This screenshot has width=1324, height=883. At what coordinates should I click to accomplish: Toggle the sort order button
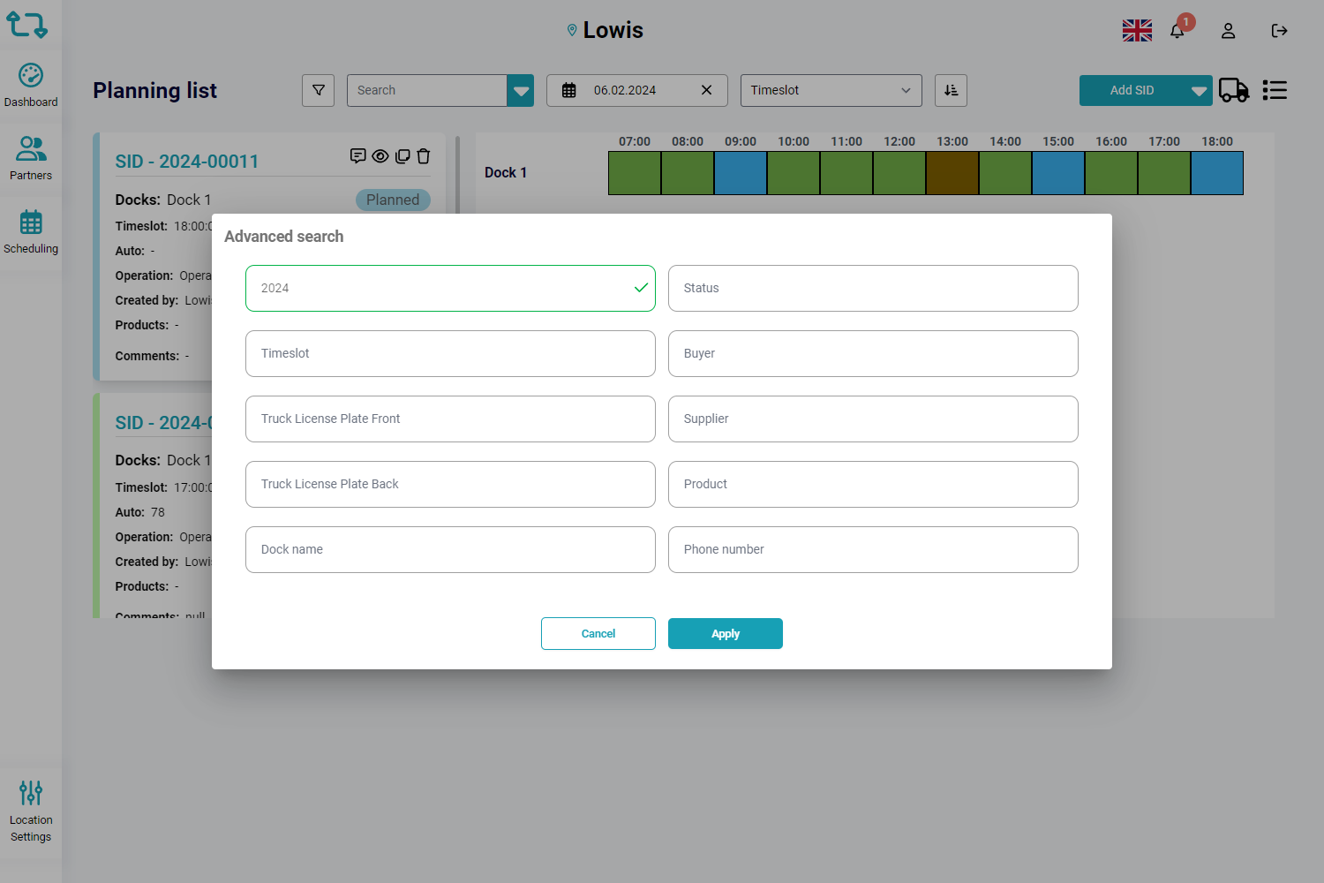pyautogui.click(x=951, y=90)
